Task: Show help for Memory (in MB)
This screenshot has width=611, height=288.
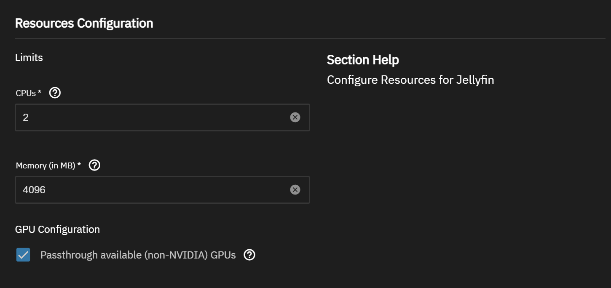Action: point(95,165)
